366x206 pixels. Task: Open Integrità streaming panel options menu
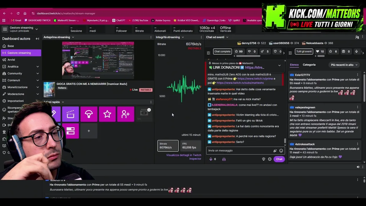201,37
